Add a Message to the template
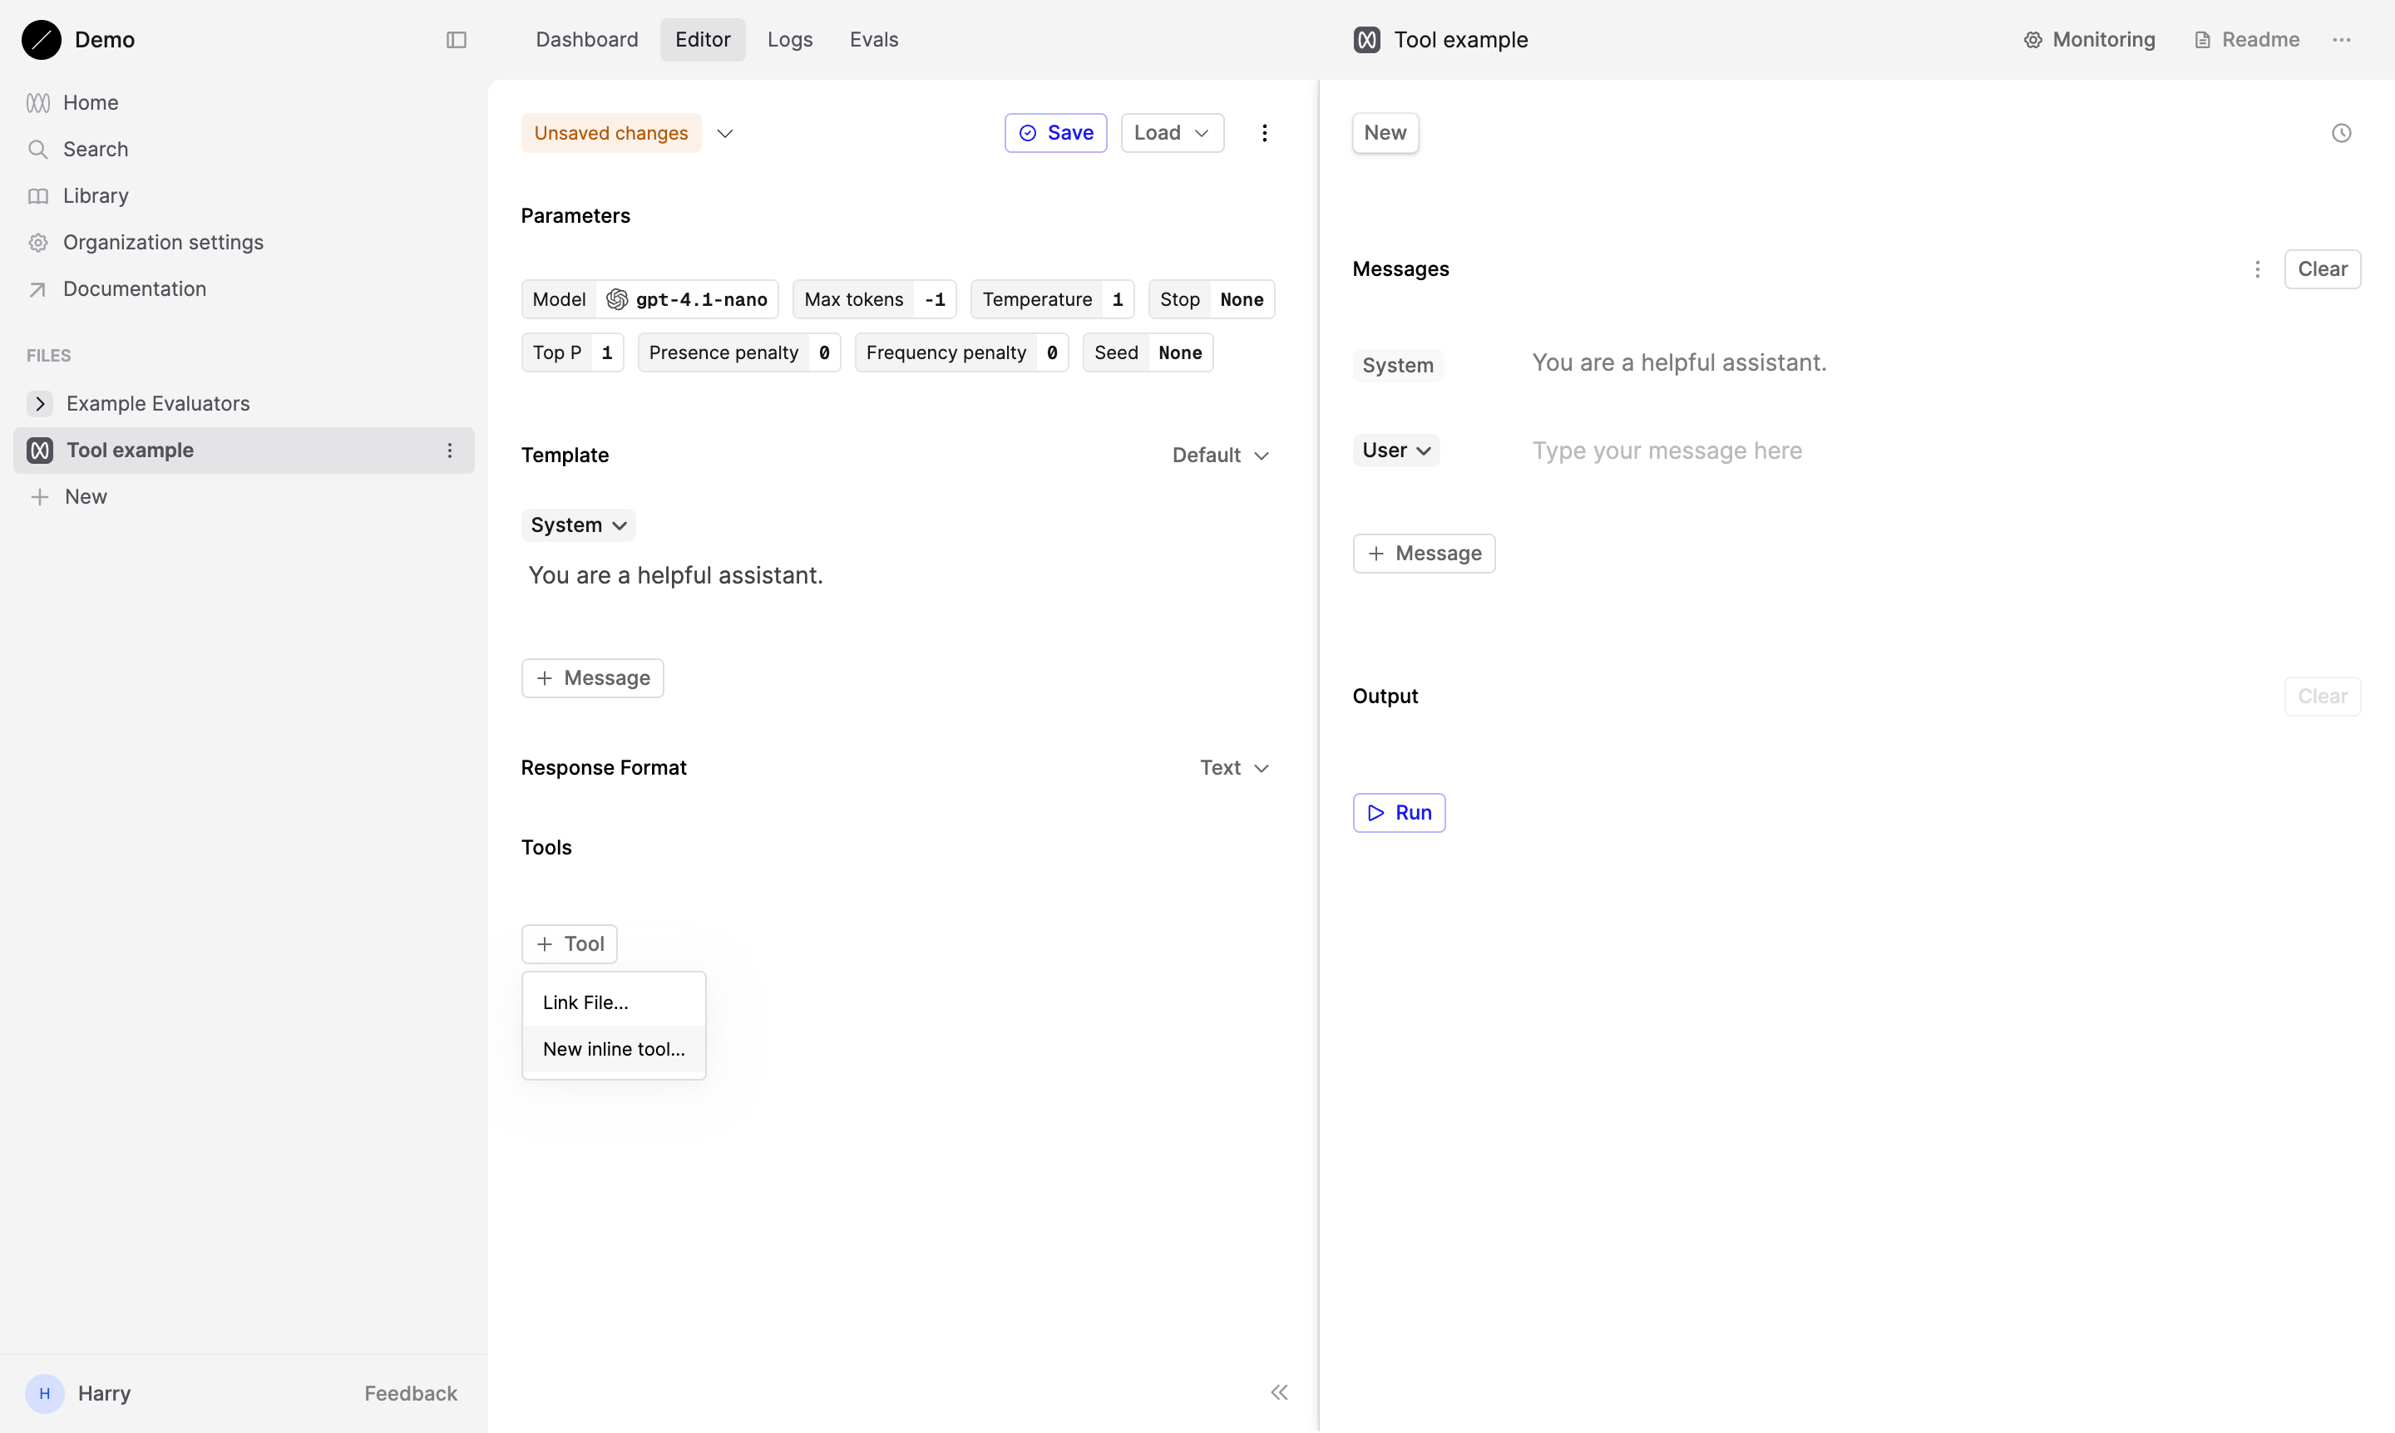Viewport: 2395px width, 1433px height. coord(592,678)
